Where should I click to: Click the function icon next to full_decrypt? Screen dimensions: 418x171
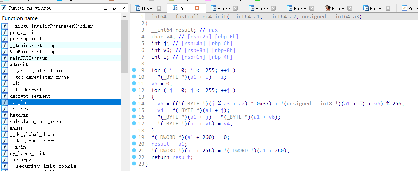(5, 90)
